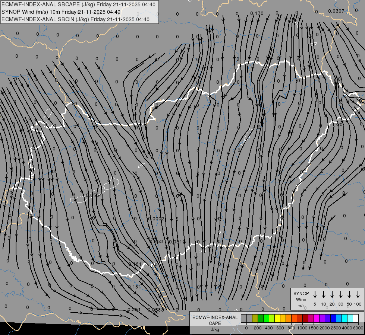Click the map value 0.0519

tap(177, 242)
